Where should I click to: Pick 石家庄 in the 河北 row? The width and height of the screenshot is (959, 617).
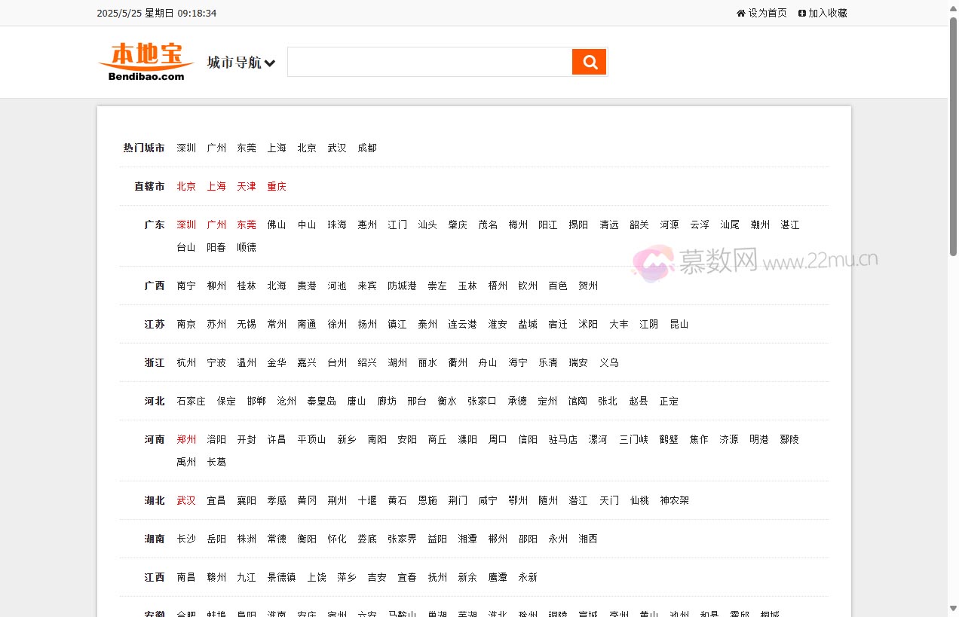[191, 401]
